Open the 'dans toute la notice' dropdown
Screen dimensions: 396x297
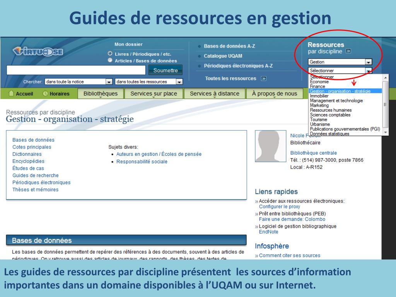click(x=79, y=82)
